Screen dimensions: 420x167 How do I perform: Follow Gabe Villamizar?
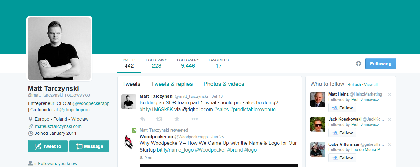point(342,158)
